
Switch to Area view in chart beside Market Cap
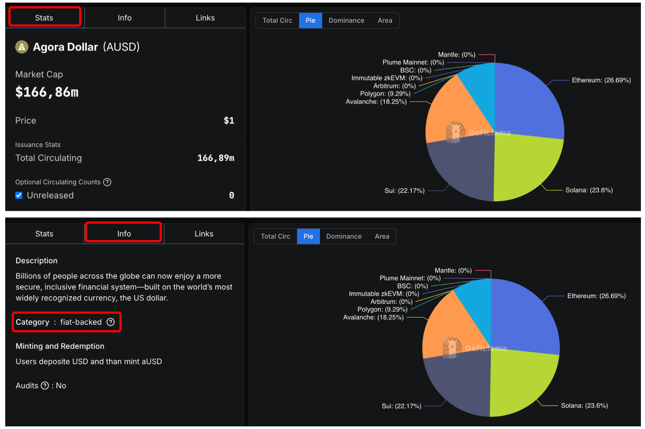(384, 21)
